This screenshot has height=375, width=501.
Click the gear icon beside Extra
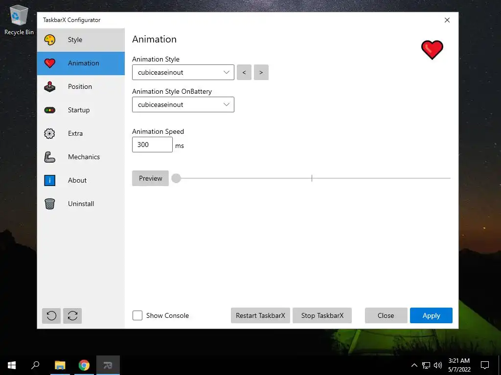pyautogui.click(x=49, y=134)
